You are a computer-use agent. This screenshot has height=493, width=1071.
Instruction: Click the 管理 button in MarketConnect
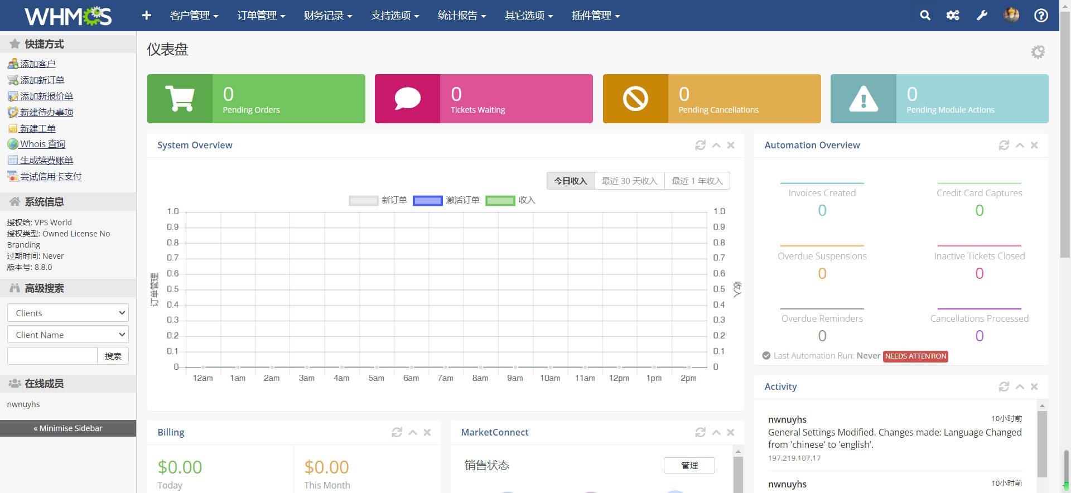[x=689, y=465]
